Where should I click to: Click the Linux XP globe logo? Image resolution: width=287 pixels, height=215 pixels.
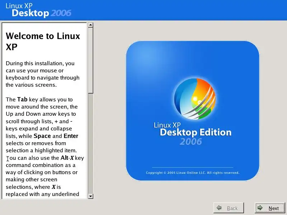(x=194, y=99)
